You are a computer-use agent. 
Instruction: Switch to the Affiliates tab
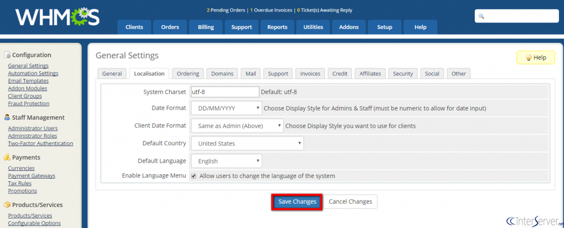tap(370, 74)
